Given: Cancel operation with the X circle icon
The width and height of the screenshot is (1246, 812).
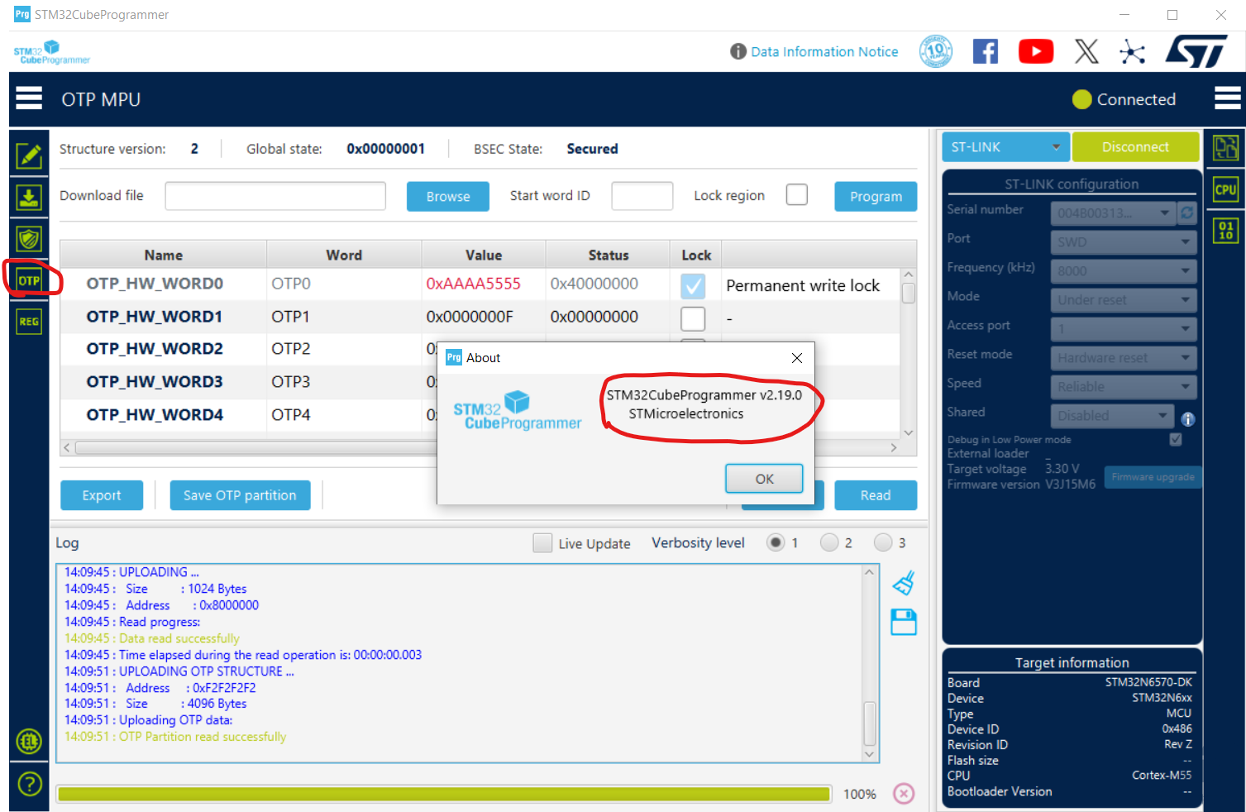Looking at the screenshot, I should [904, 794].
